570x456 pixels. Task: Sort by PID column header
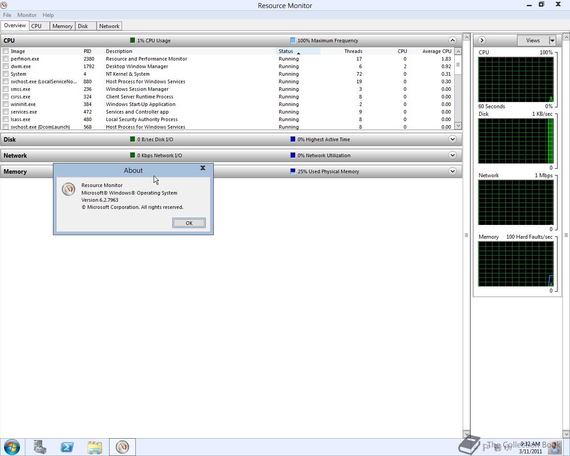coord(93,51)
